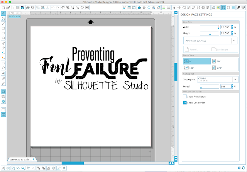Uncheck the Show Cut Border checkbox
This screenshot has height=172, width=247.
coord(185,103)
